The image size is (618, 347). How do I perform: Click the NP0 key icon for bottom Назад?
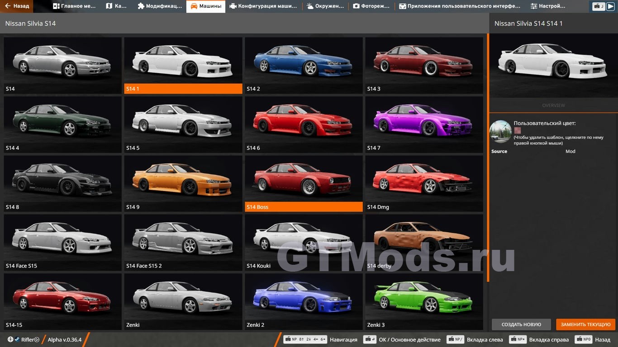(x=584, y=339)
